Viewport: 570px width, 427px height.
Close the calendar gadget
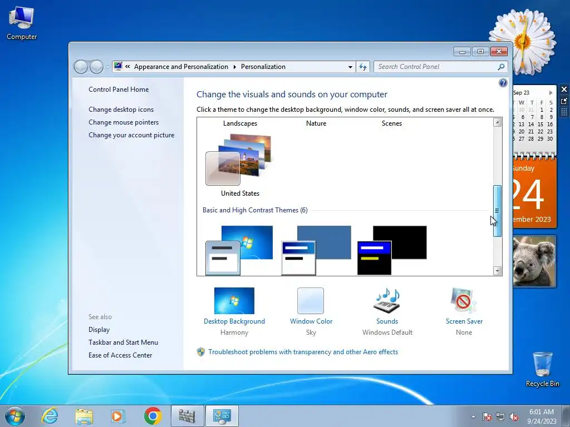tap(564, 90)
